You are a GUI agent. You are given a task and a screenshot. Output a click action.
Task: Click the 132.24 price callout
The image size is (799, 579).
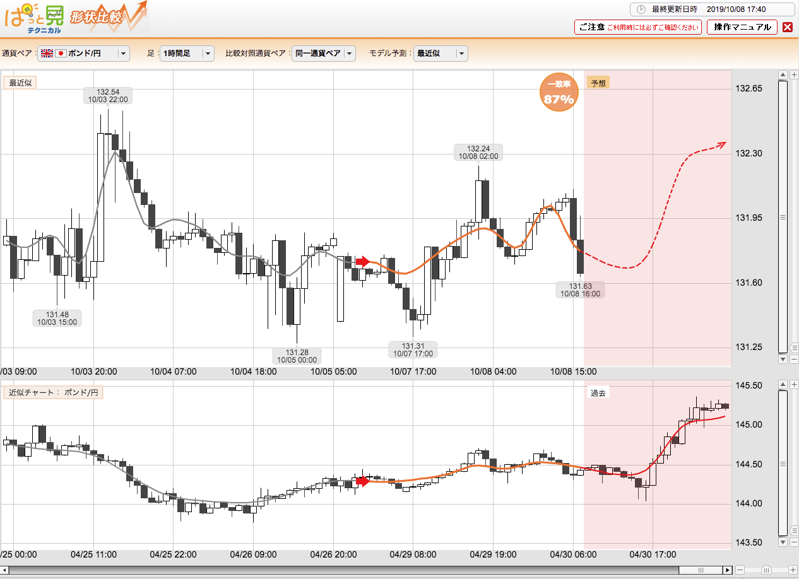click(x=478, y=152)
